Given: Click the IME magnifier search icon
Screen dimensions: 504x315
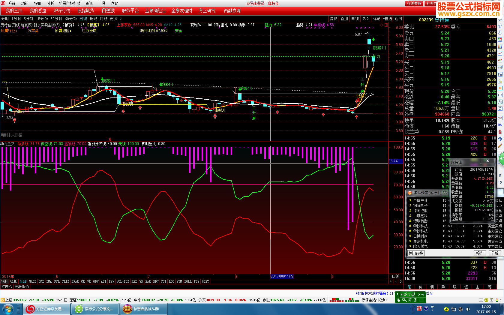Looking at the screenshot, I should (x=404, y=300).
